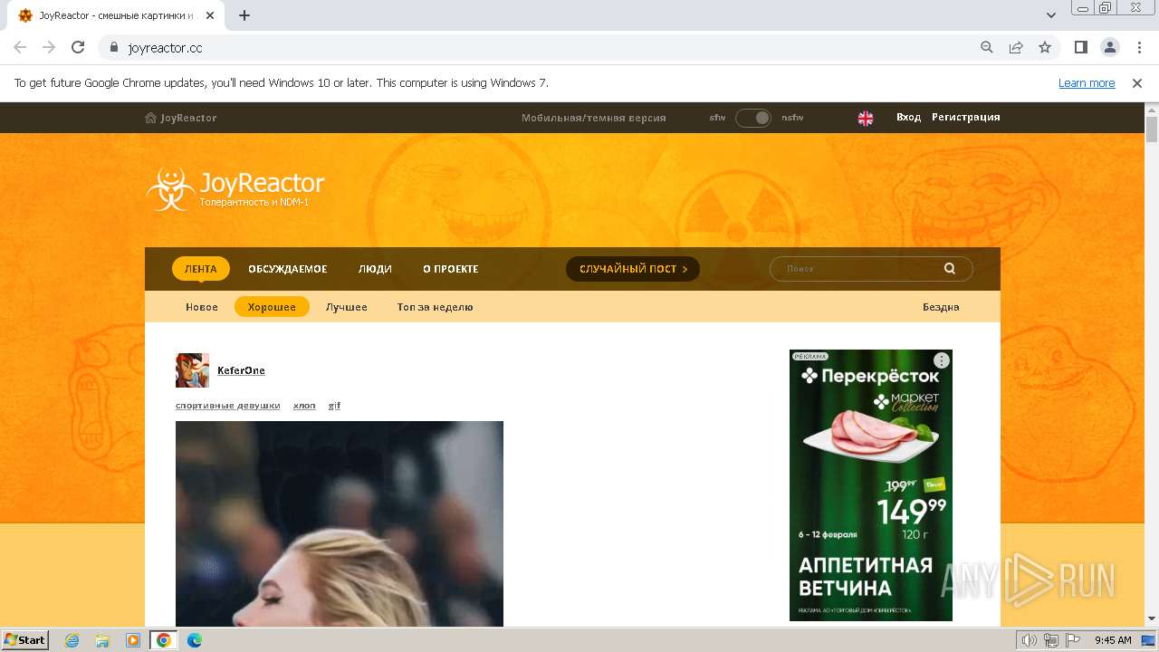
Task: Click the JoyReactor biohazard logo
Action: 169,188
